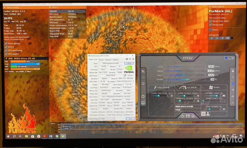Image resolution: width=247 pixels, height=148 pixels.
Task: Click Afterburner save profile icon
Action: pyautogui.click(x=188, y=116)
